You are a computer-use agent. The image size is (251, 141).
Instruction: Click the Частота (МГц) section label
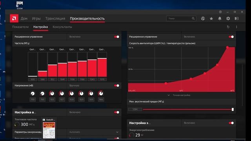(22, 43)
